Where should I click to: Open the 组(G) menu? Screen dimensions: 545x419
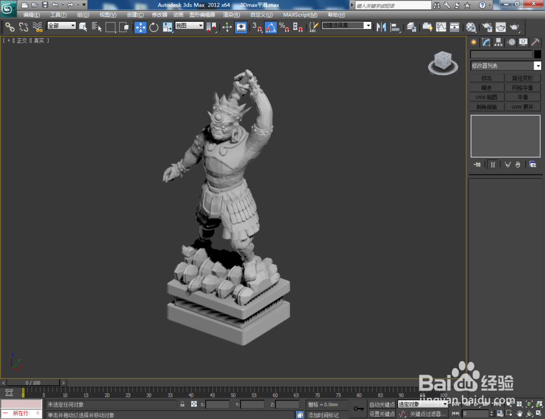pos(83,15)
